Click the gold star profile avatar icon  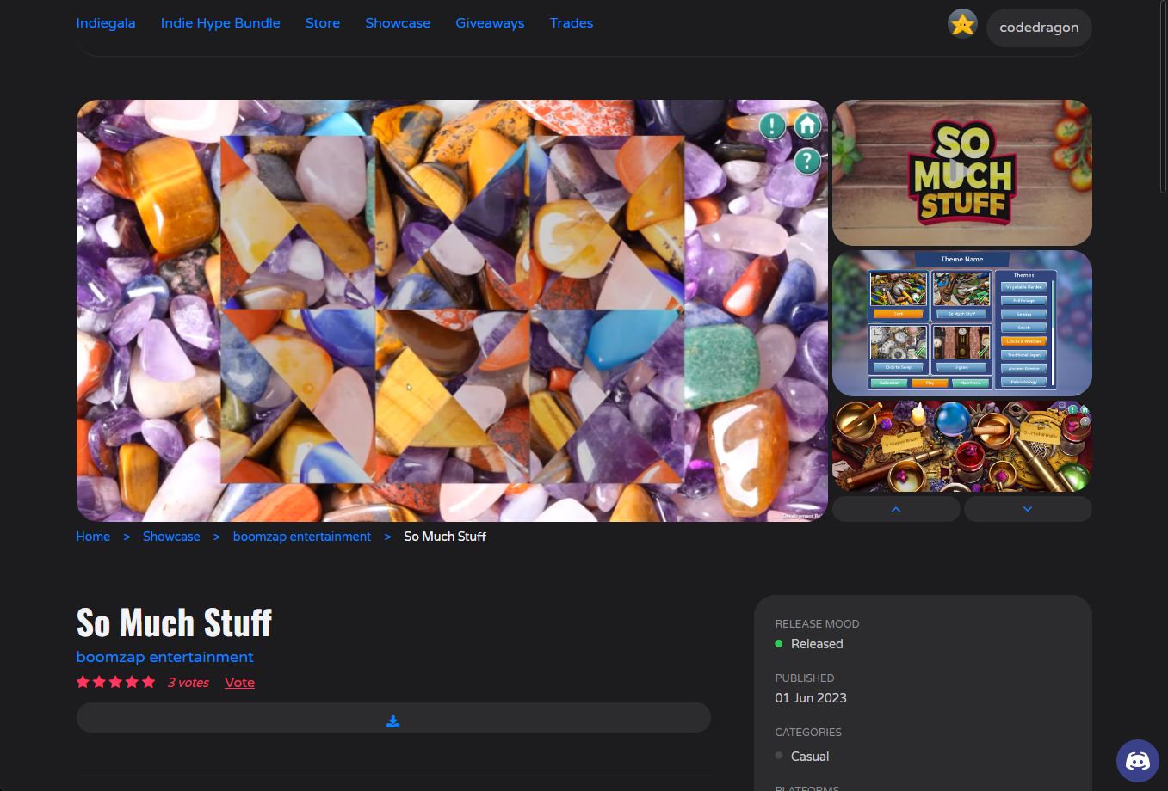click(x=962, y=24)
